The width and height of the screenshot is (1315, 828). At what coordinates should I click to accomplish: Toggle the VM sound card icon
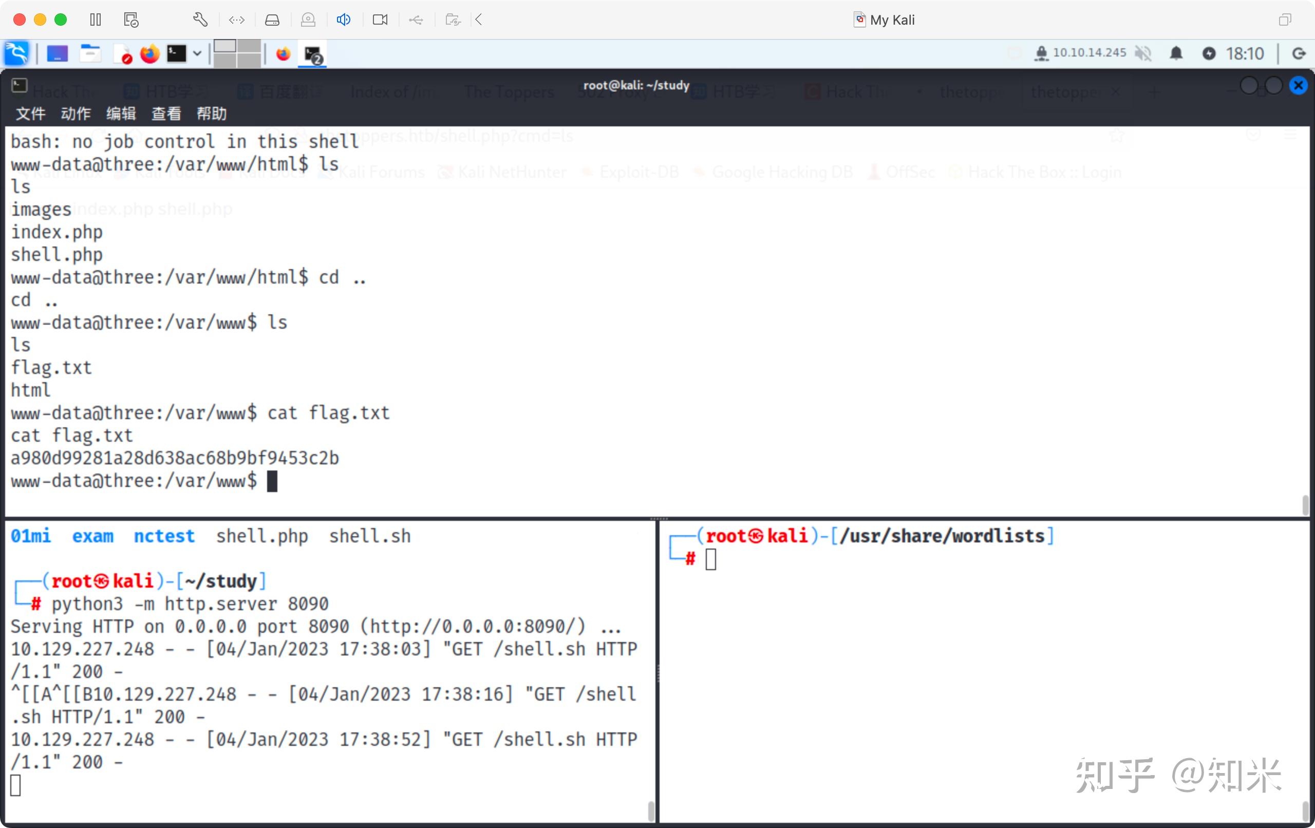point(344,20)
